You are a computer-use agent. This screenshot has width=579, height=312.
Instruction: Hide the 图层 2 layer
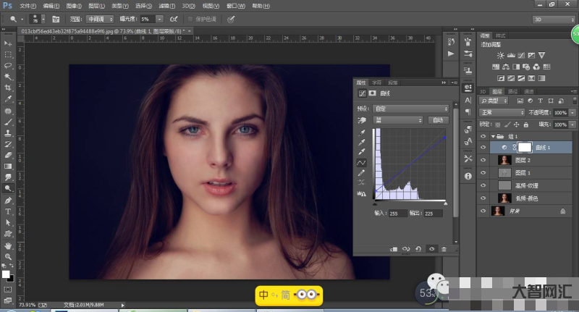tap(483, 159)
